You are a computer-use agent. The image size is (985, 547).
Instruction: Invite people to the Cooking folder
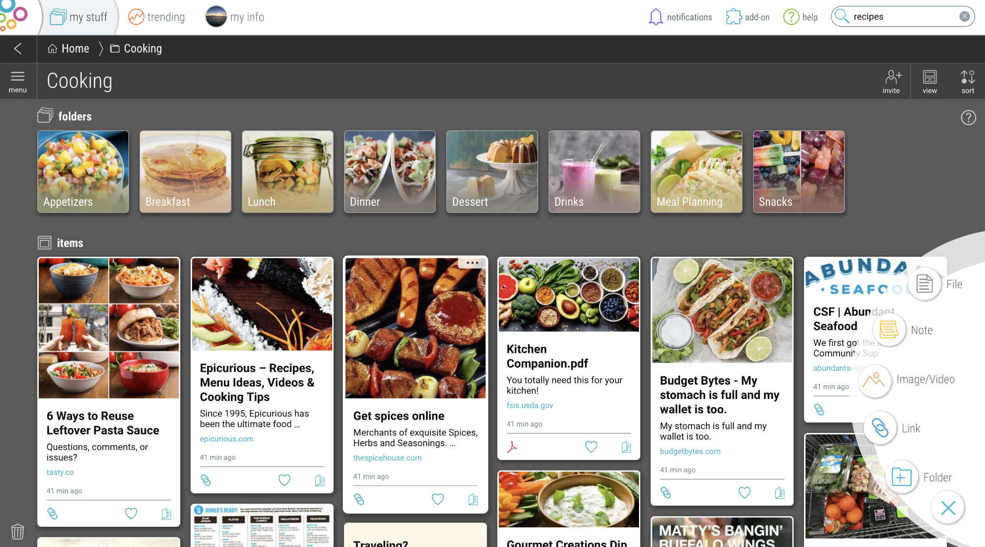tap(892, 82)
